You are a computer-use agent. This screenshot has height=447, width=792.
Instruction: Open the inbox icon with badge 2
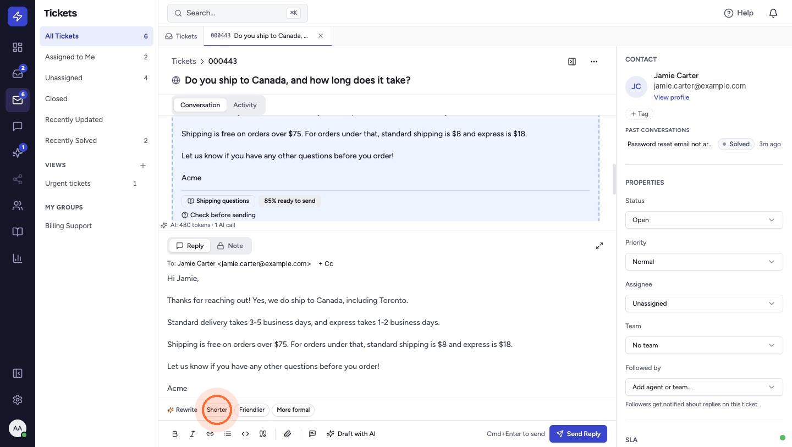18,74
